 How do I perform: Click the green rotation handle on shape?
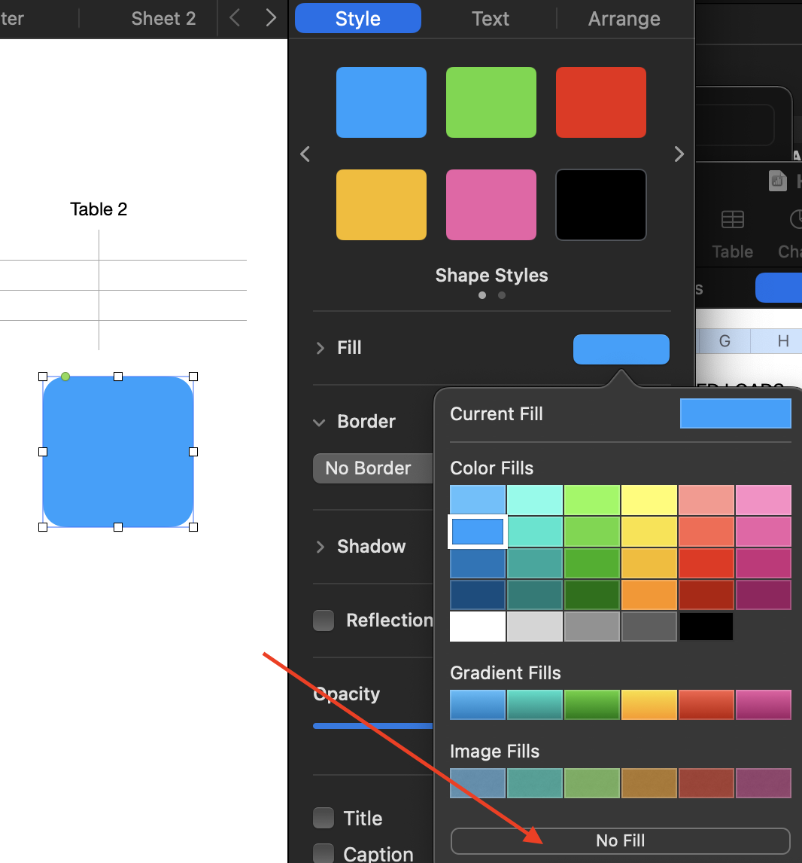[x=65, y=377]
